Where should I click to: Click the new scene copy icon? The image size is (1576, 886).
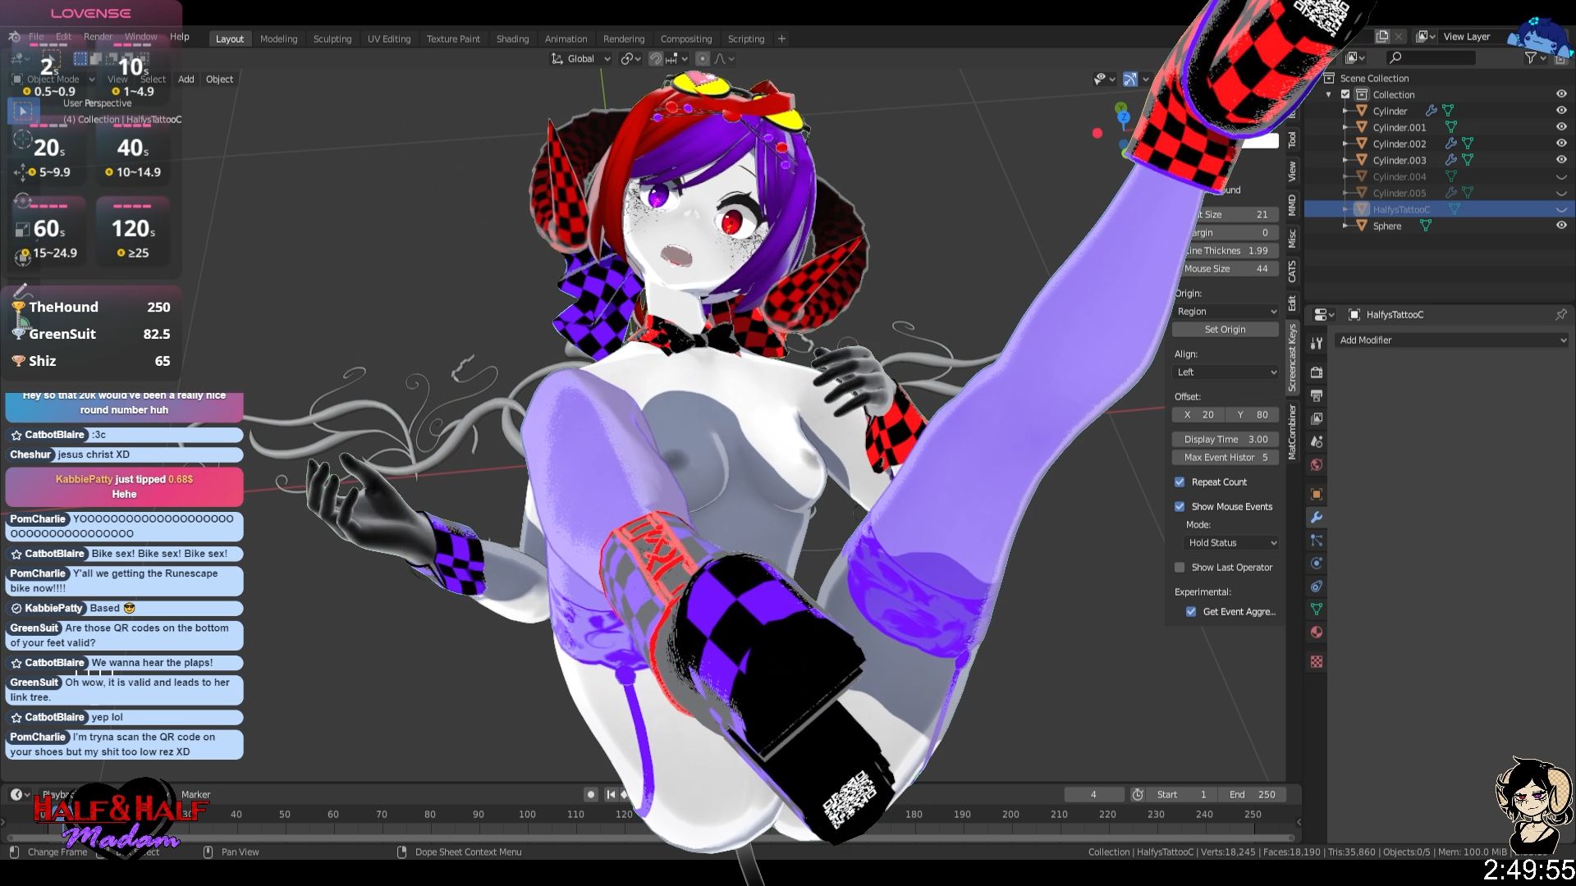1382,36
